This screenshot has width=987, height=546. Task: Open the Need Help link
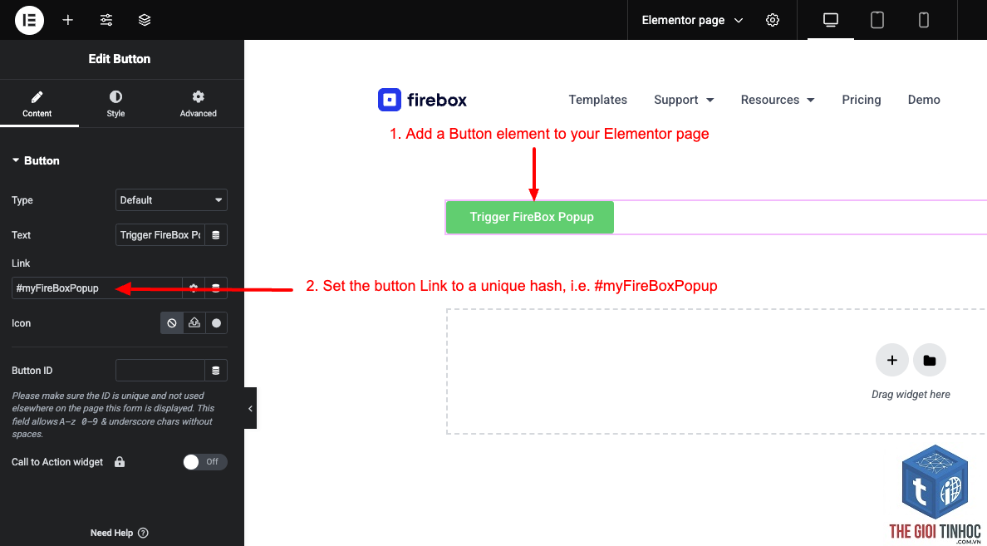click(x=119, y=533)
